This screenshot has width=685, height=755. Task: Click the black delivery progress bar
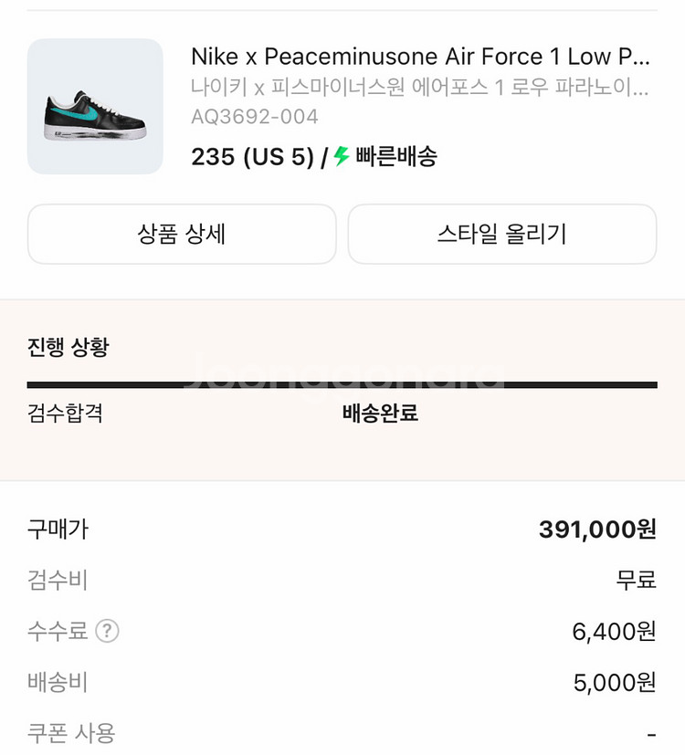point(342,385)
